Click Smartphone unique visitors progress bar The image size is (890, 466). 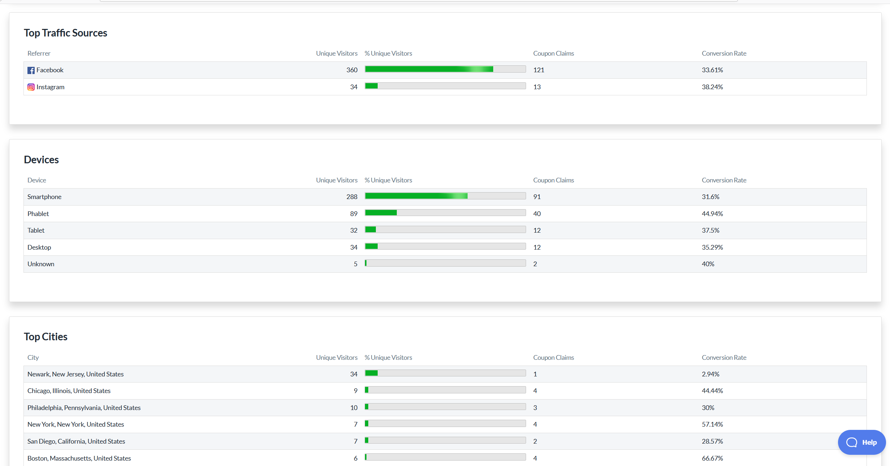point(445,196)
